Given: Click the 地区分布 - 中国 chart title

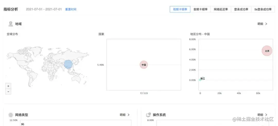Looking at the screenshot, I should [x=200, y=34].
